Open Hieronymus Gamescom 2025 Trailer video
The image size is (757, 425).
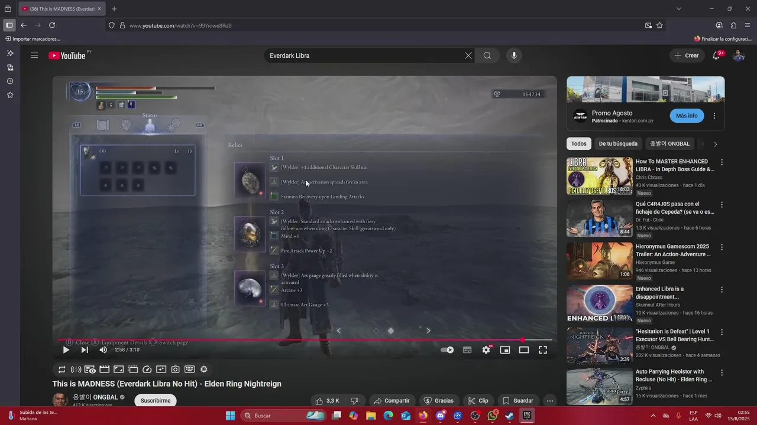point(600,261)
